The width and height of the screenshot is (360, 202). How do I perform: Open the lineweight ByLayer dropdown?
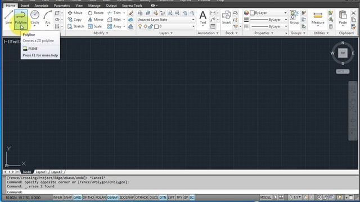click(x=268, y=20)
